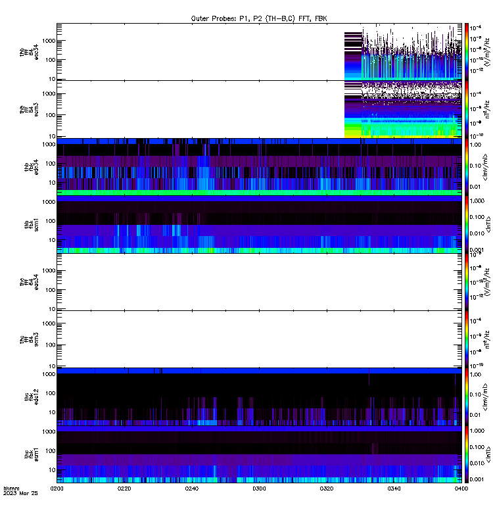493x526 pixels.
Task: Click the '(V/m)²/Hz' unit label of top color bar
Action: click(488, 52)
